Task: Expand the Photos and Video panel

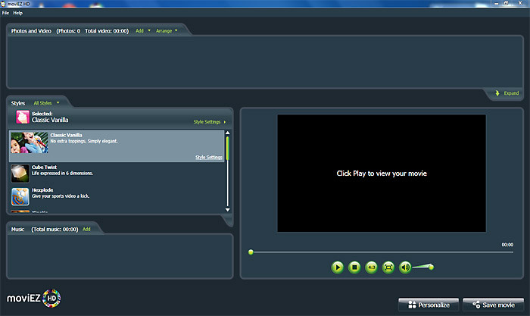Action: 507,93
